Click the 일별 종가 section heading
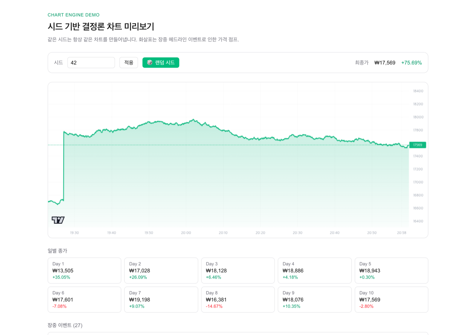This screenshot has height=335, width=476. [57, 251]
